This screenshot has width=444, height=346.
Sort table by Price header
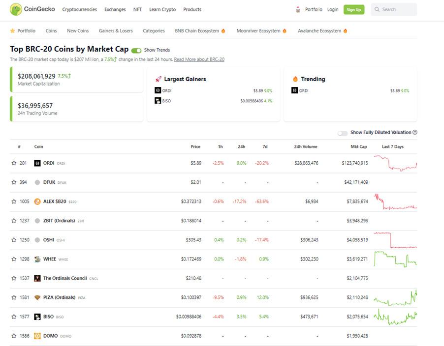[x=195, y=147]
